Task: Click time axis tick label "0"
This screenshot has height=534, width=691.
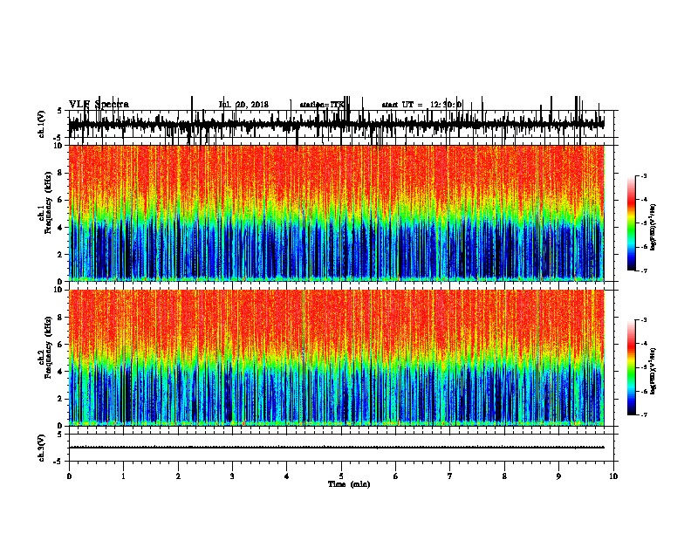Action: (x=69, y=476)
